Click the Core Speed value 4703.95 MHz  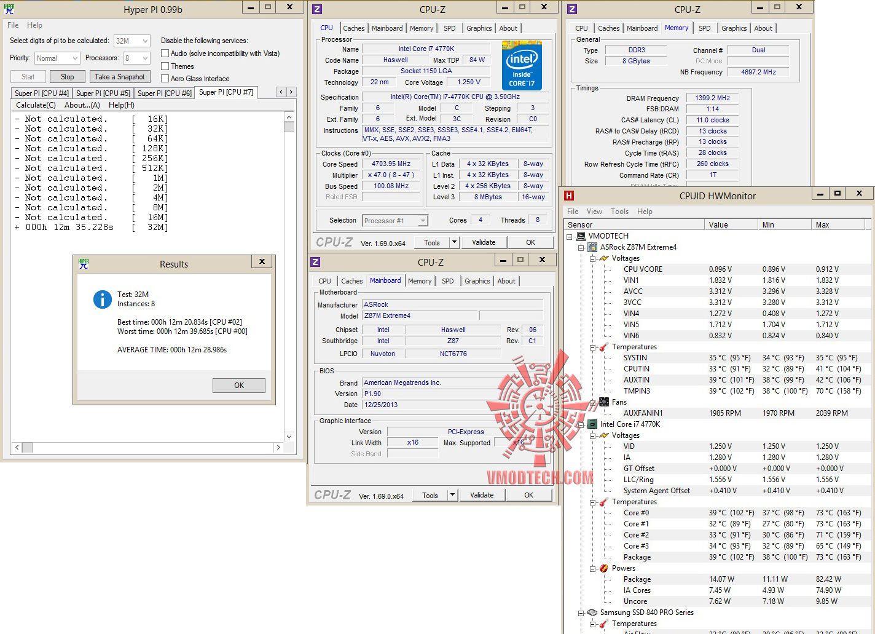pyautogui.click(x=391, y=164)
